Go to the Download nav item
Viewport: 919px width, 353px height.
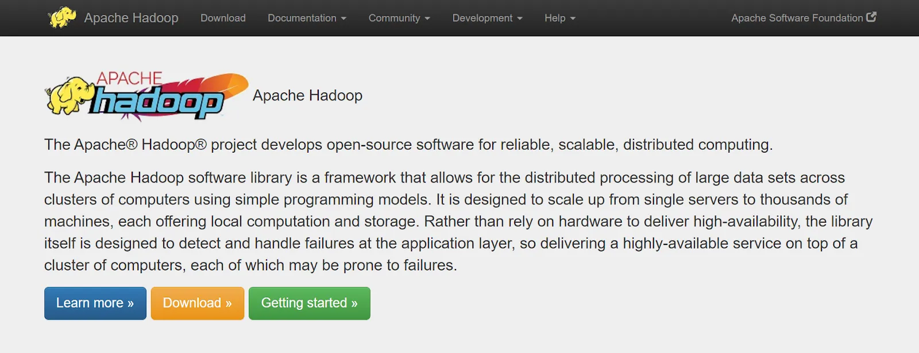223,18
